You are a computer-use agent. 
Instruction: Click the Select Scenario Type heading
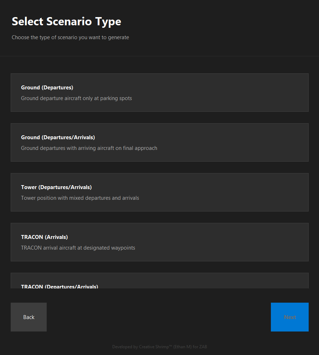coord(66,21)
